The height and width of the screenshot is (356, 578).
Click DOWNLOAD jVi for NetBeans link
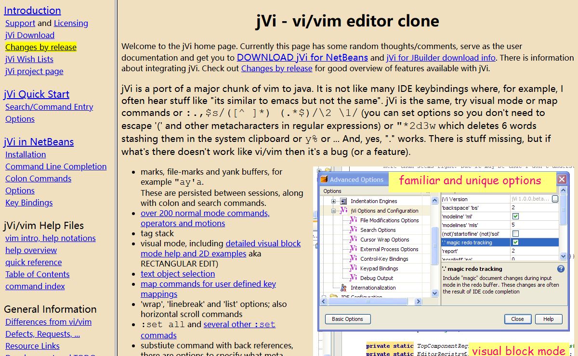click(302, 57)
